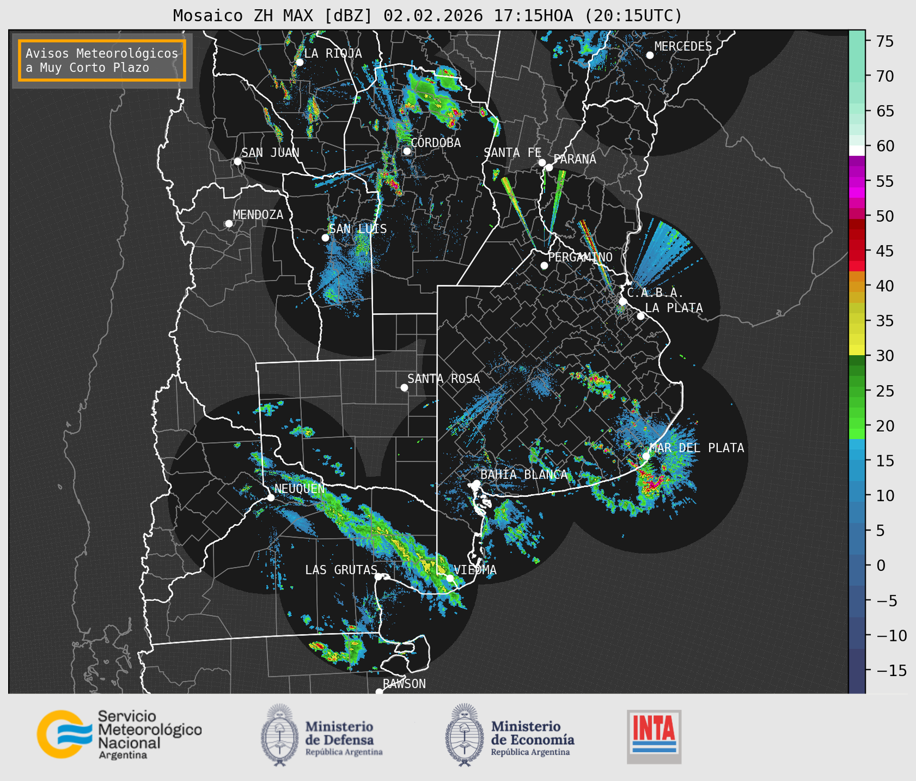Select the Mar del Plata marker dot
This screenshot has height=781, width=916.
pos(646,456)
